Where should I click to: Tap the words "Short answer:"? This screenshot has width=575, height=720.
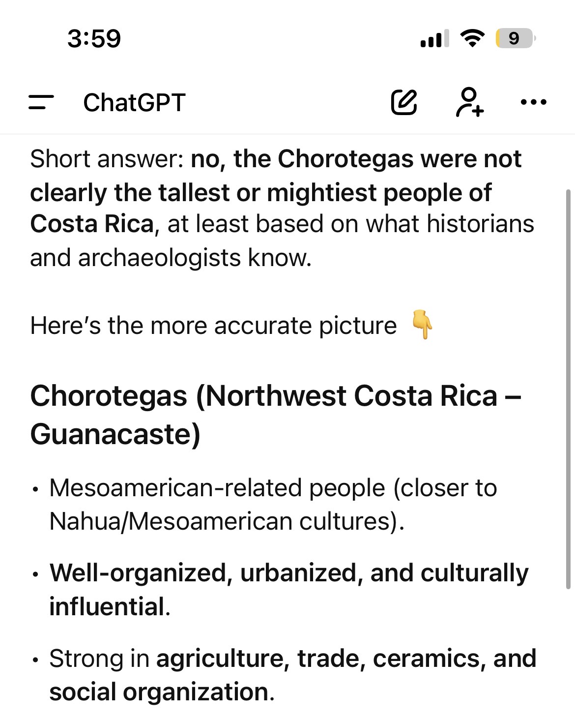click(x=106, y=159)
